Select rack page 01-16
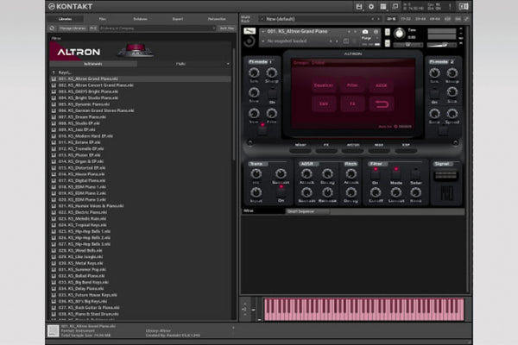The height and width of the screenshot is (345, 518). point(391,19)
